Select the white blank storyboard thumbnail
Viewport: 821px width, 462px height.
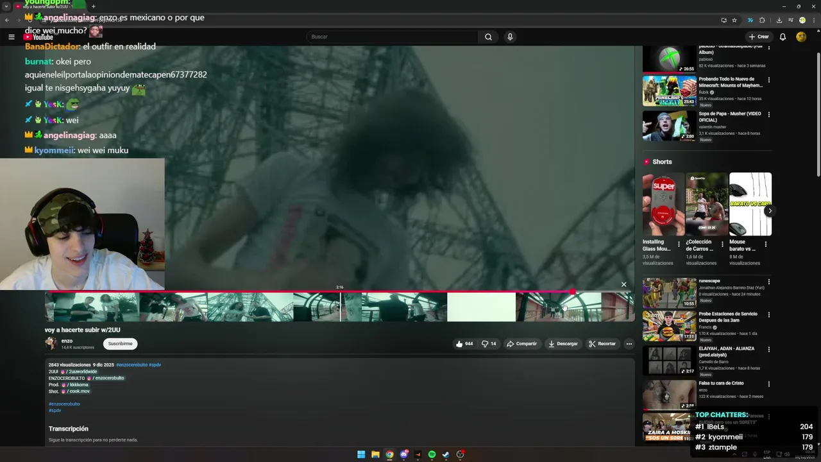(x=481, y=307)
